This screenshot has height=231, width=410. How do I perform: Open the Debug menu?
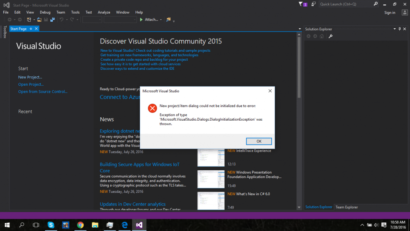point(45,12)
